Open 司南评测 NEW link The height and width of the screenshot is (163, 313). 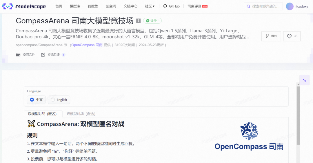pyautogui.click(x=197, y=6)
